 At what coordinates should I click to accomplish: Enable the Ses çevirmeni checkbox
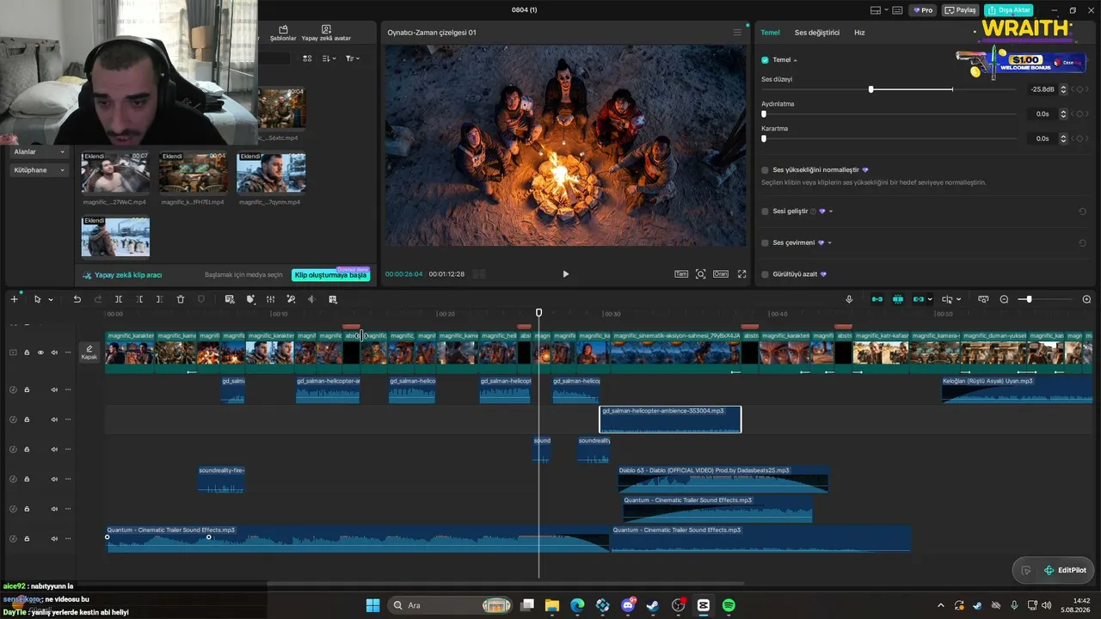(765, 243)
